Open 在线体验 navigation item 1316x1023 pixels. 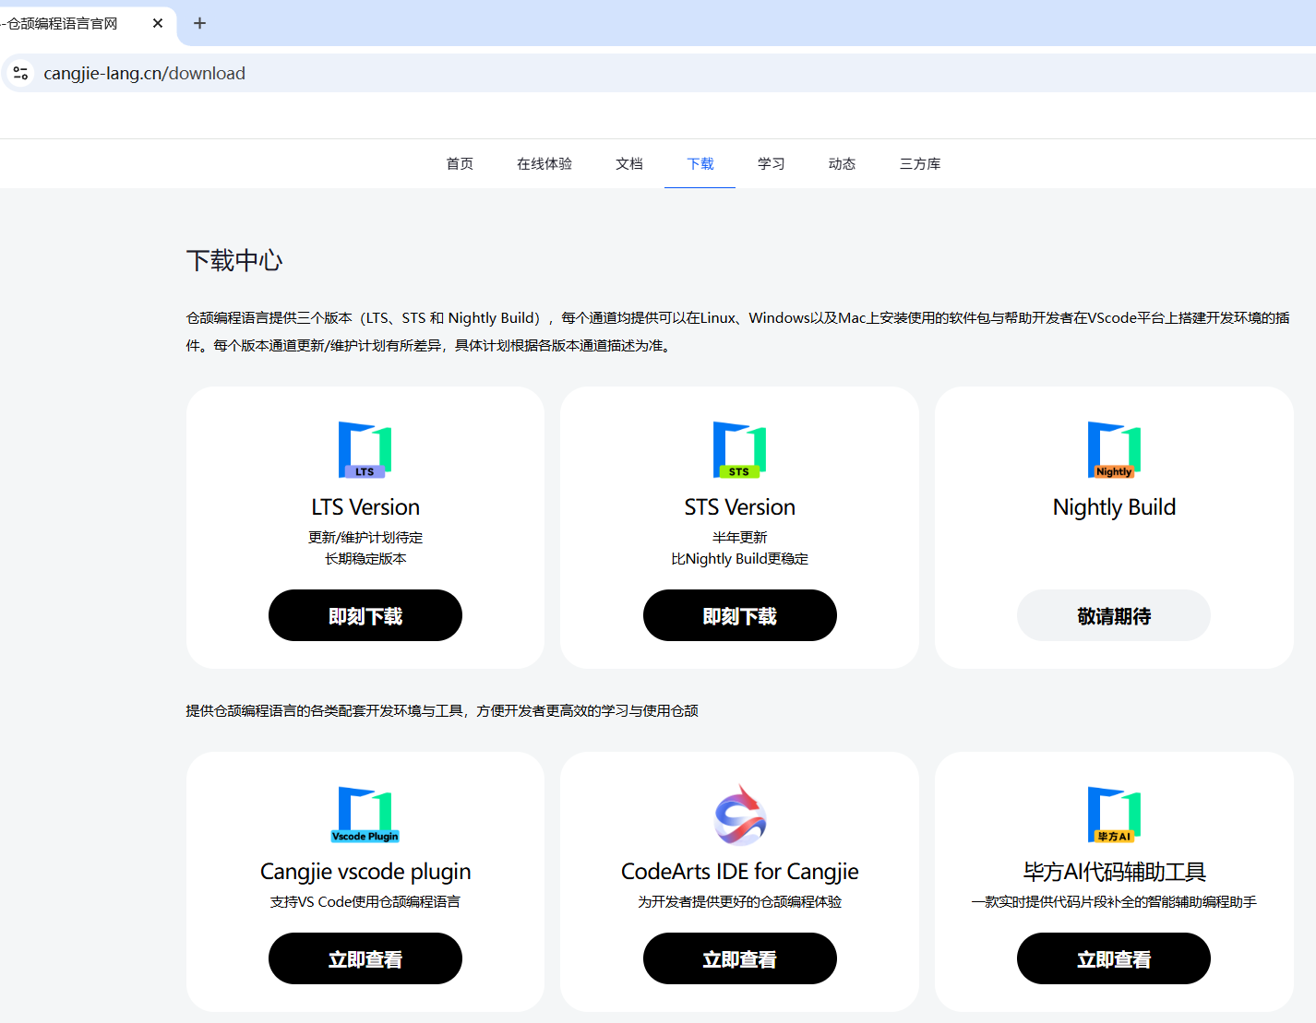[544, 163]
